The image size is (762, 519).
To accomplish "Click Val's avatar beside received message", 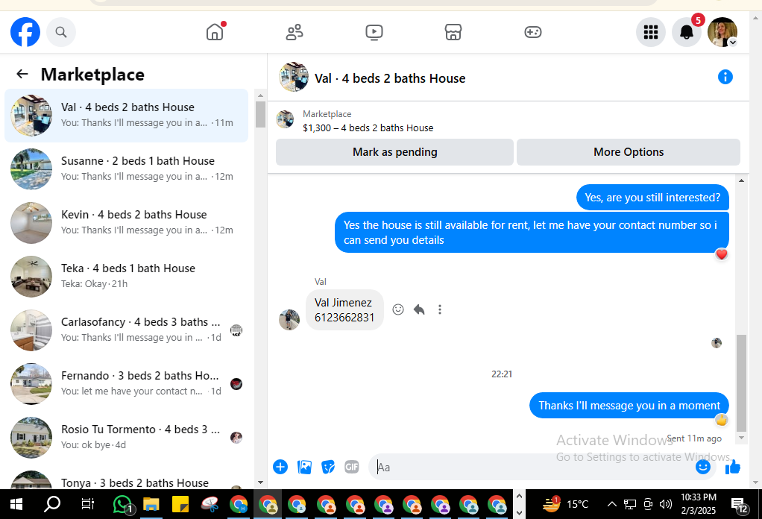I will pyautogui.click(x=289, y=319).
